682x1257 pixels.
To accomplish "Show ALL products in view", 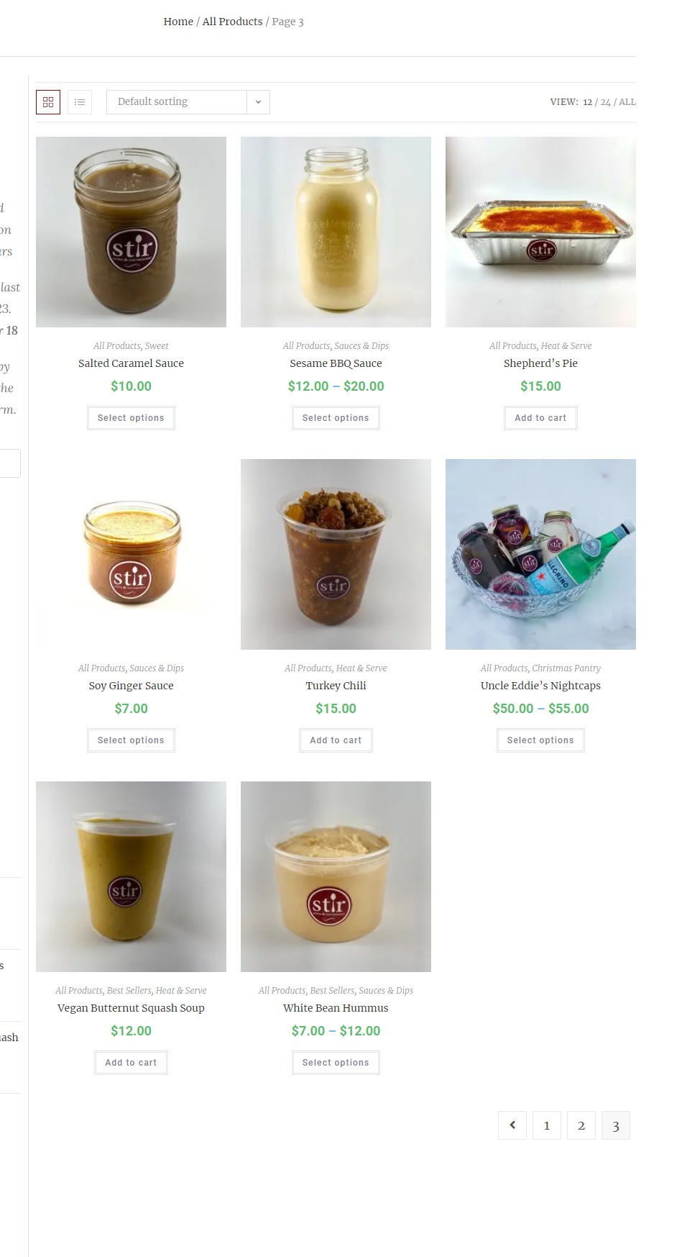I will (x=627, y=102).
